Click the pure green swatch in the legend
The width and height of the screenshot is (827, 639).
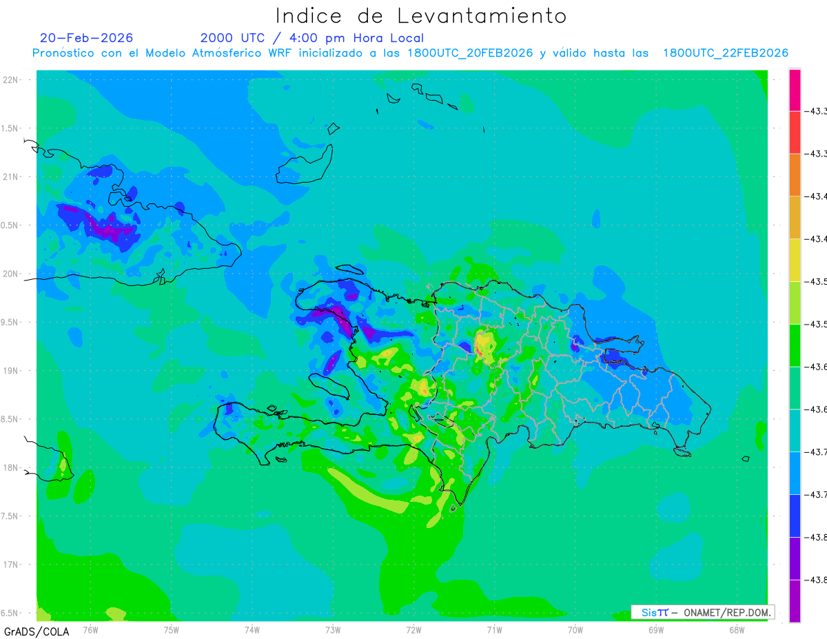pos(795,345)
